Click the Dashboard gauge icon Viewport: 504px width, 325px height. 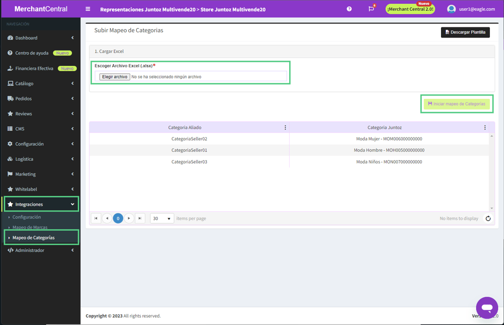click(x=10, y=38)
